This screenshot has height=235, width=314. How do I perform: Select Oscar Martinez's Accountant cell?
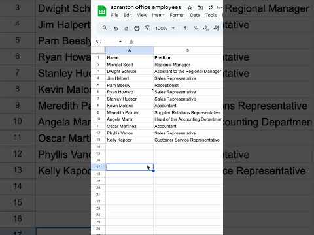[x=188, y=126]
